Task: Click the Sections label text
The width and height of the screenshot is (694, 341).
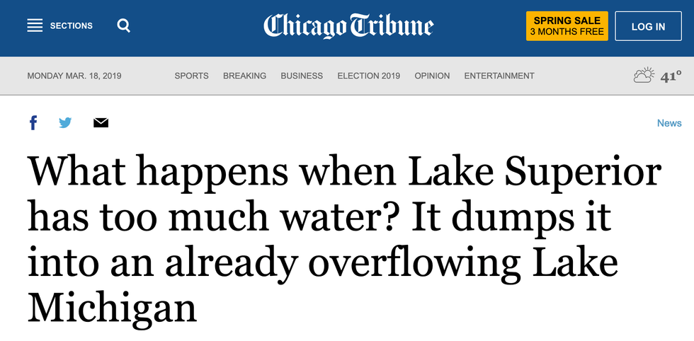Action: tap(71, 26)
